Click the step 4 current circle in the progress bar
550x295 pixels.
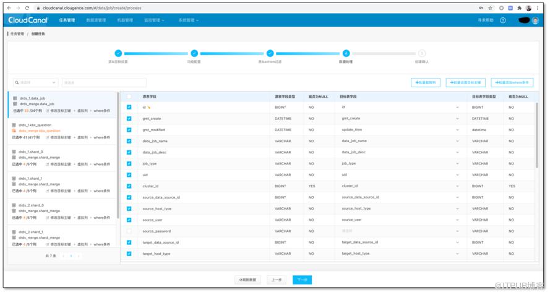tap(346, 53)
